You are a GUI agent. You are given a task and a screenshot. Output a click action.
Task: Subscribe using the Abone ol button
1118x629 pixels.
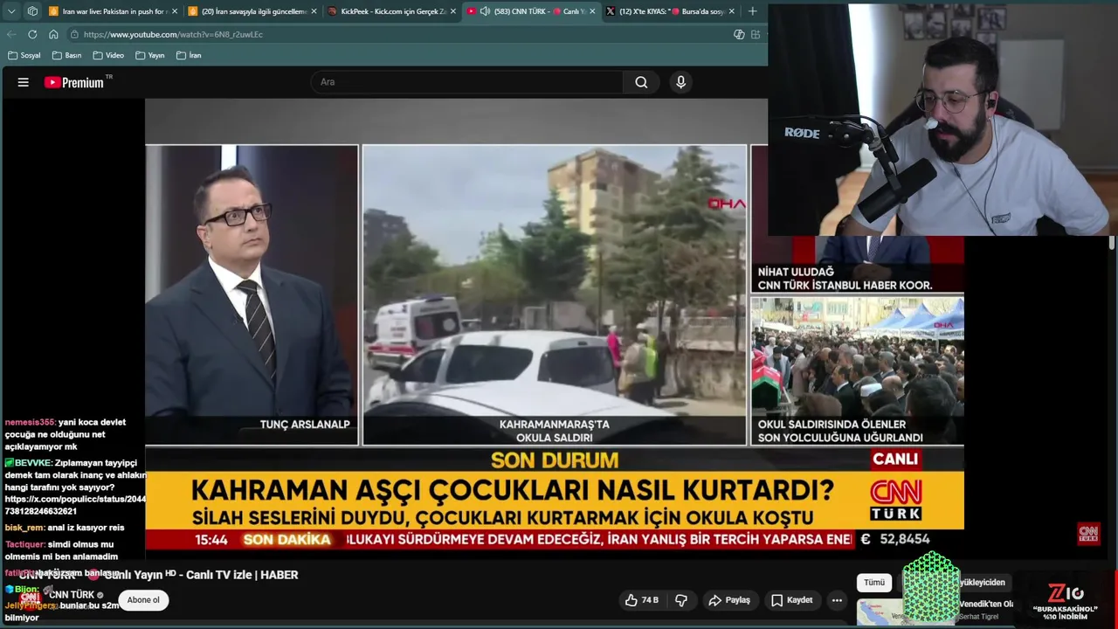[x=143, y=600]
